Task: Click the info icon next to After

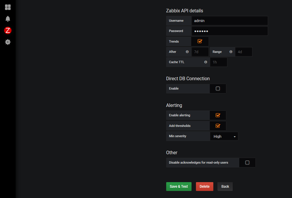Action: (187, 52)
